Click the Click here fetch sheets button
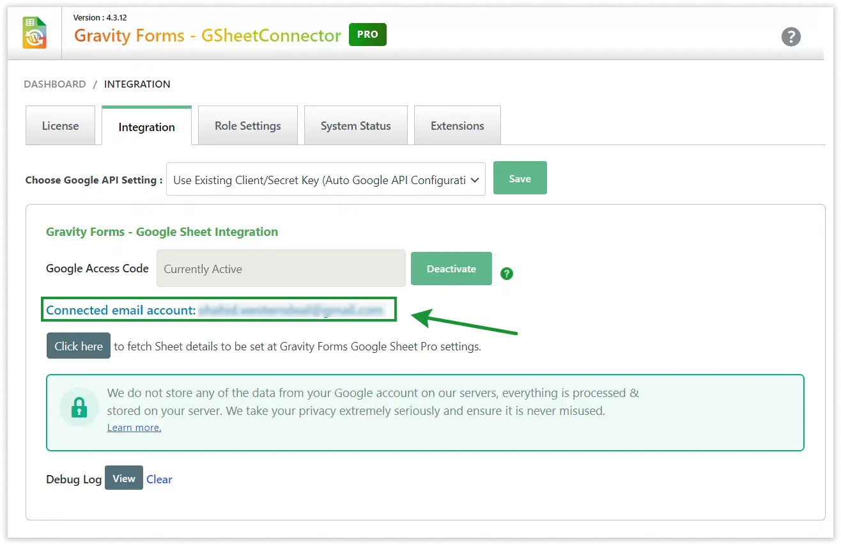The height and width of the screenshot is (546, 841). pyautogui.click(x=79, y=346)
